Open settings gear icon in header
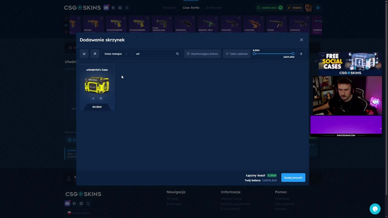The image size is (388, 218). [318, 8]
